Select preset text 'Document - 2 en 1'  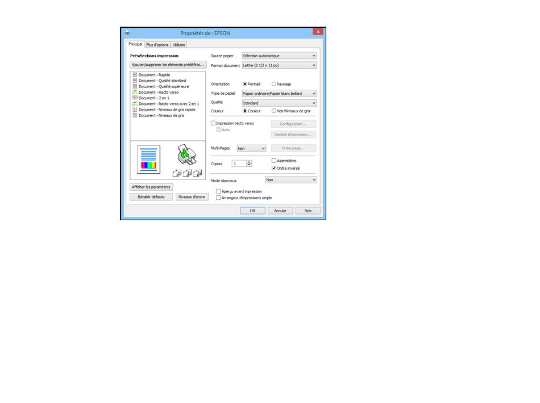coord(154,98)
